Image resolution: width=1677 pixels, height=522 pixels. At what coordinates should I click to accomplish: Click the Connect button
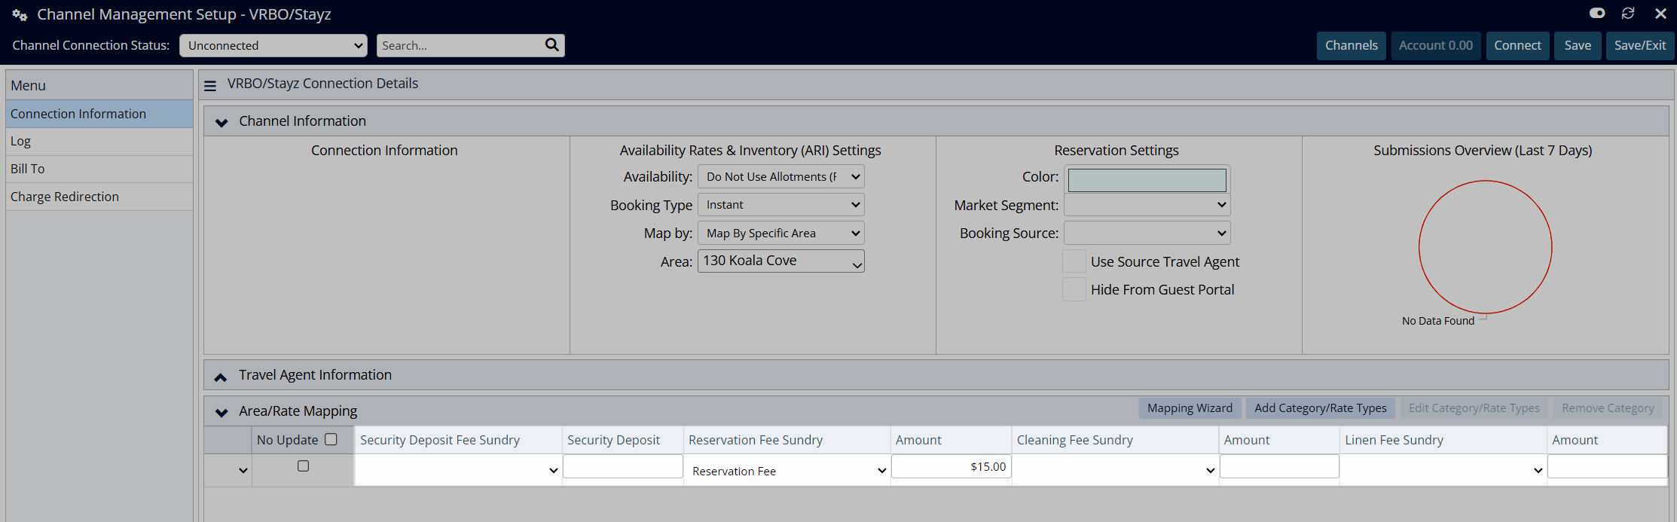coord(1518,45)
